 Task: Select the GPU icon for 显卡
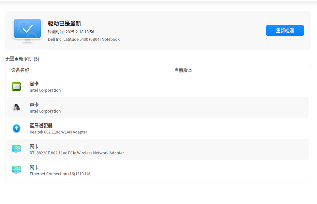tap(16, 86)
